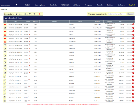This screenshot has width=138, height=107.
Task: Click the Invoice column header
Action: tap(28, 22)
